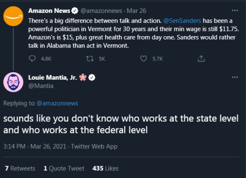Click the Twitter Web App source link
This screenshot has width=246, height=178.
tap(94, 146)
